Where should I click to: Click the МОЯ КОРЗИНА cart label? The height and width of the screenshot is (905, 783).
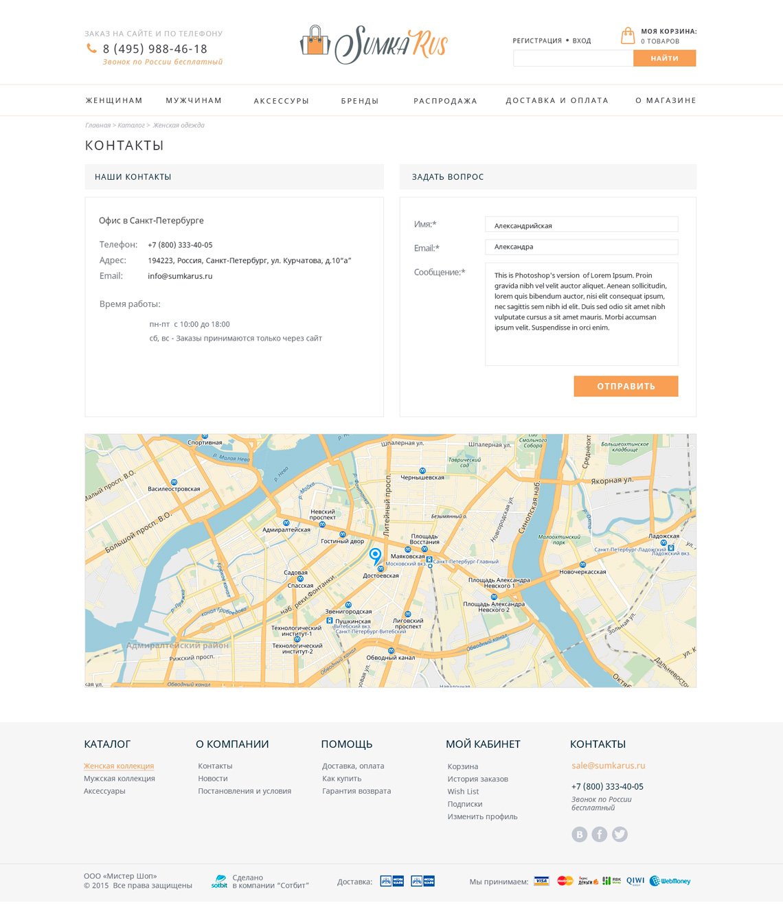click(x=669, y=31)
